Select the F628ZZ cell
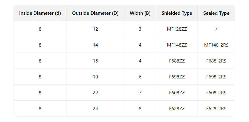The height and width of the screenshot is (122, 249). point(177,109)
